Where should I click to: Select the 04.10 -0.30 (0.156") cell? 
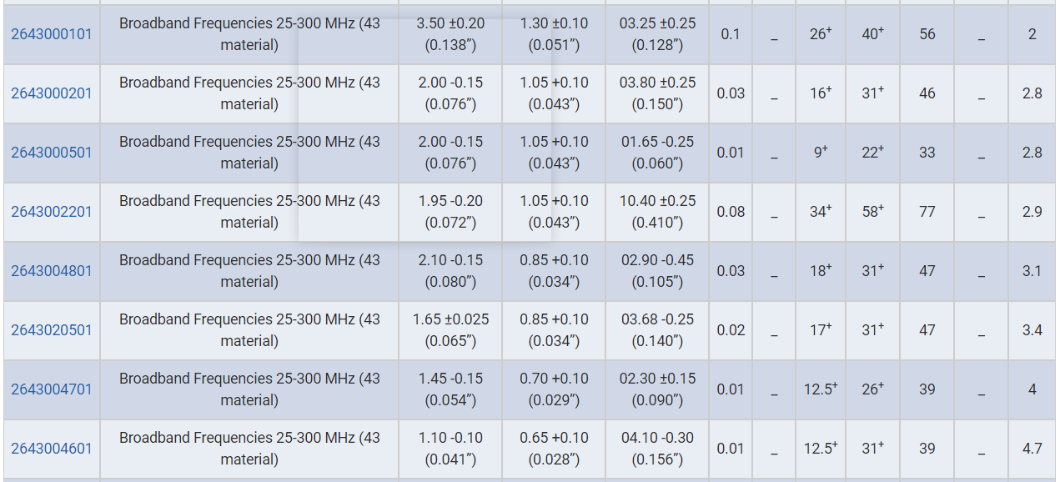pos(657,449)
